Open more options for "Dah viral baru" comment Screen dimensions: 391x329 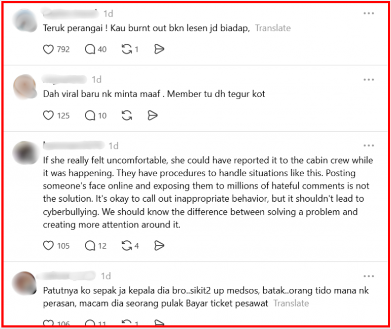[x=369, y=80]
